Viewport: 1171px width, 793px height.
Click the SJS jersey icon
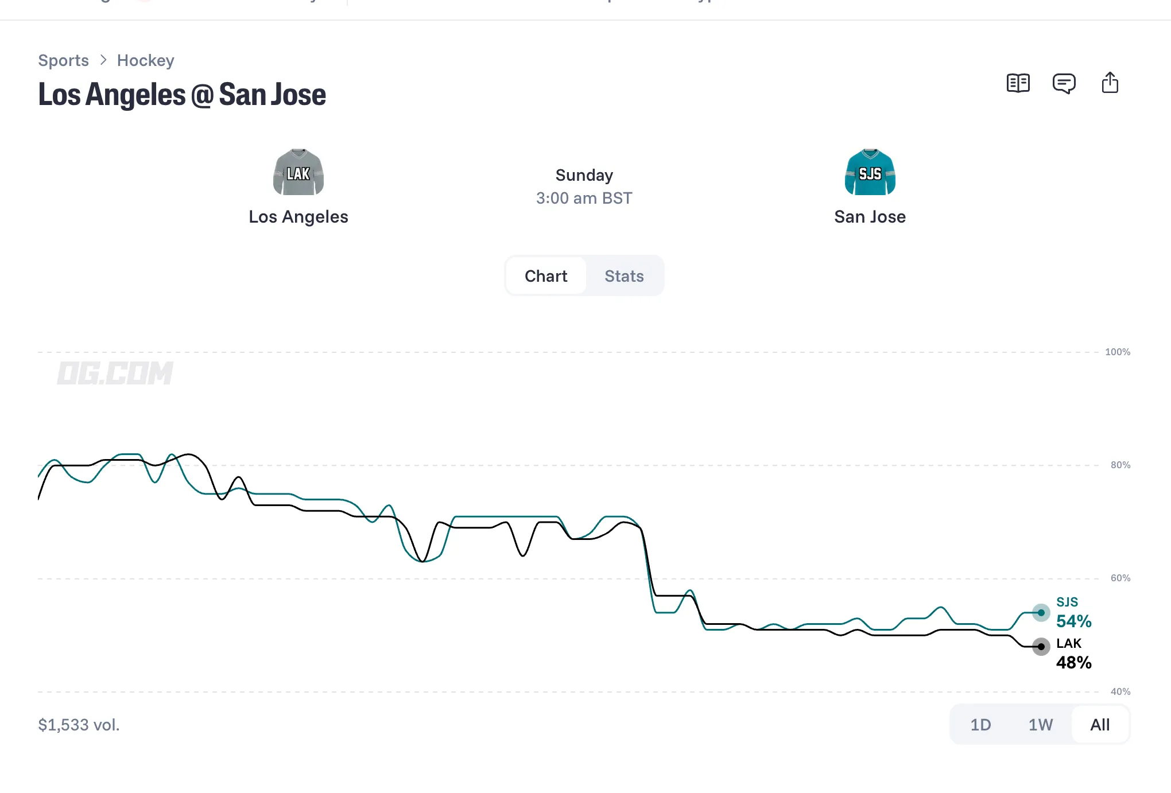[x=870, y=172]
